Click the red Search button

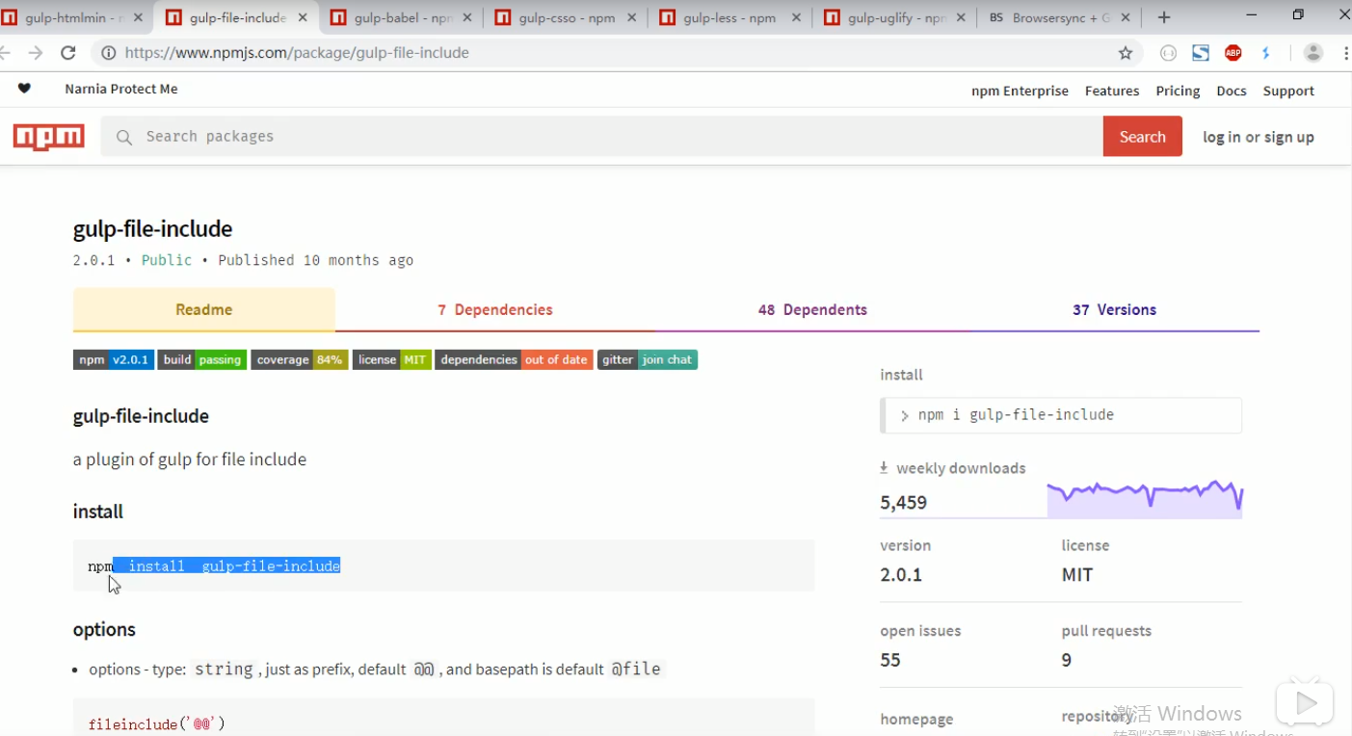pos(1143,137)
